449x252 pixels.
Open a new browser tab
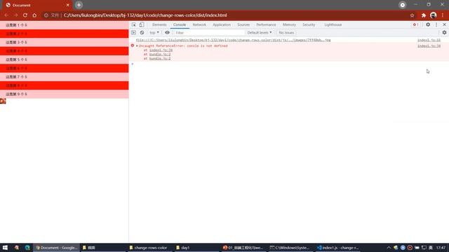tap(79, 5)
